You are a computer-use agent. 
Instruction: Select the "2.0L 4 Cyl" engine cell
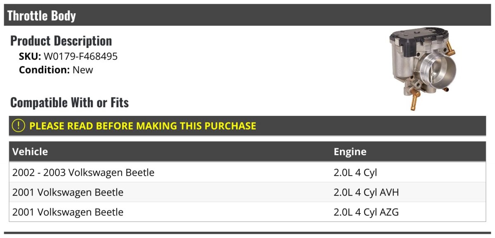[x=355, y=172]
